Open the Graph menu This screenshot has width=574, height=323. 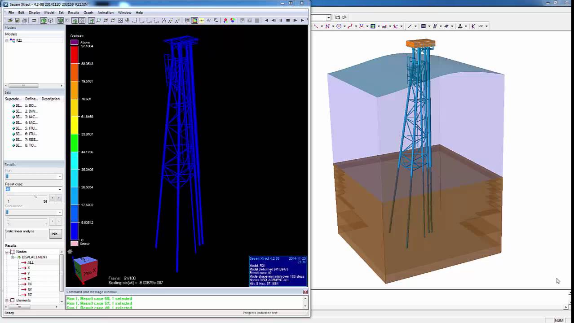pyautogui.click(x=88, y=13)
